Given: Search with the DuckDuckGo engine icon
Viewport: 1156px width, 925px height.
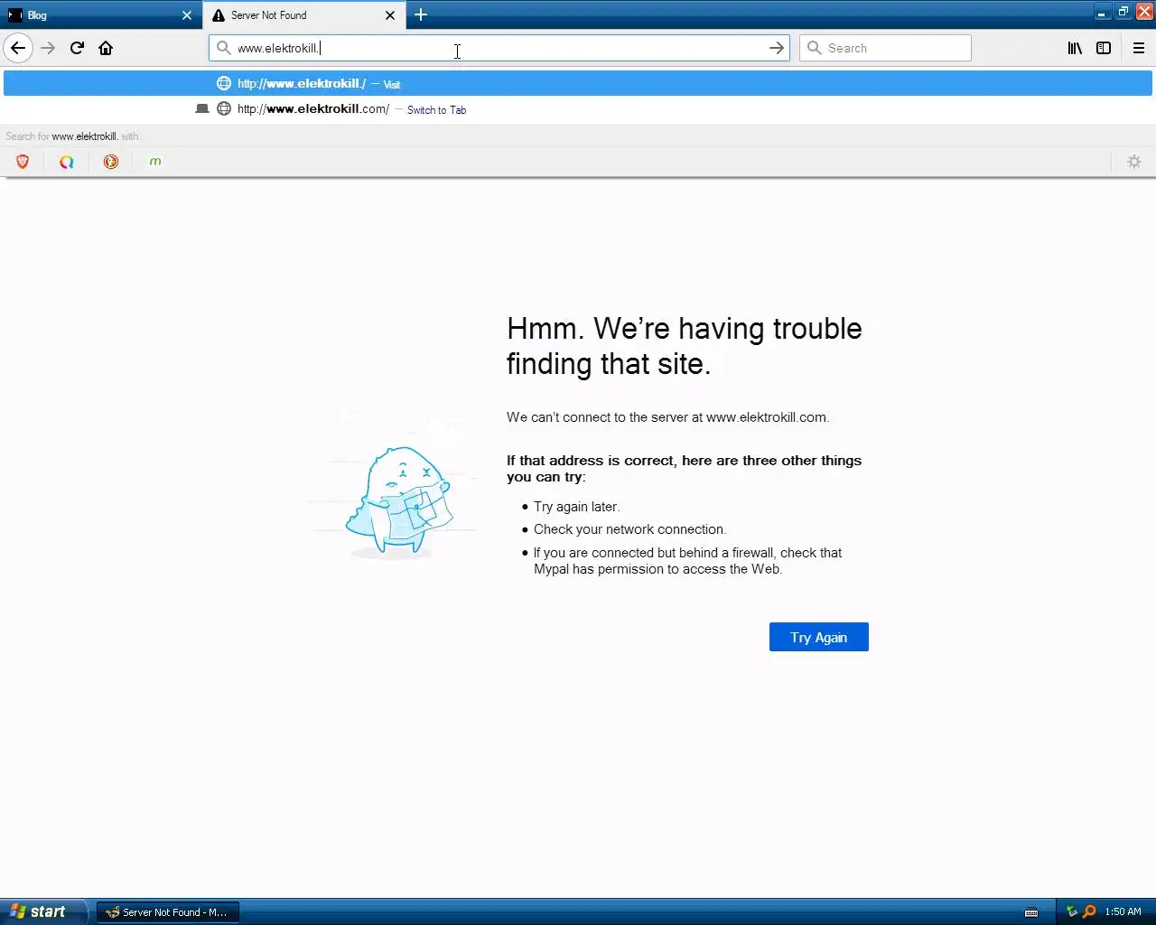Looking at the screenshot, I should coord(111,162).
